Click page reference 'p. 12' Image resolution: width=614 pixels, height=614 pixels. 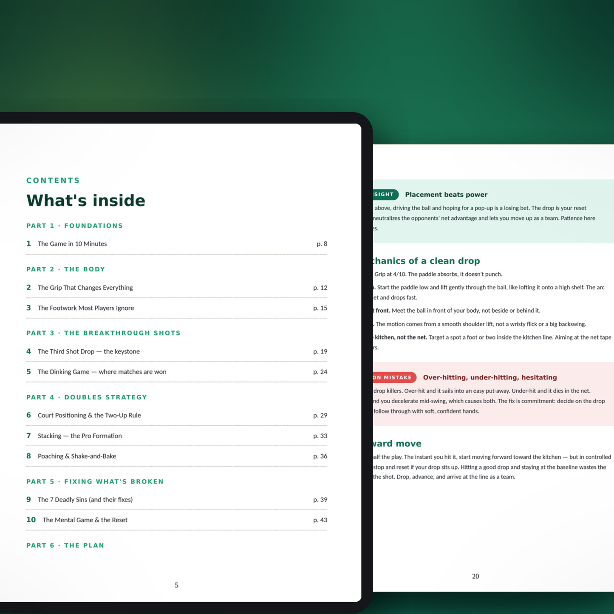pos(320,288)
